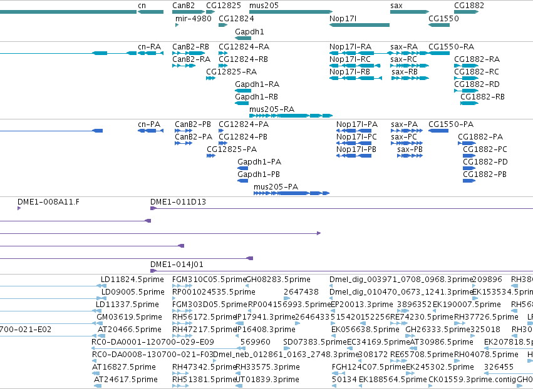Screen dimensions: 533x389
Task: Select protein cn-PA
Action: click(x=150, y=131)
